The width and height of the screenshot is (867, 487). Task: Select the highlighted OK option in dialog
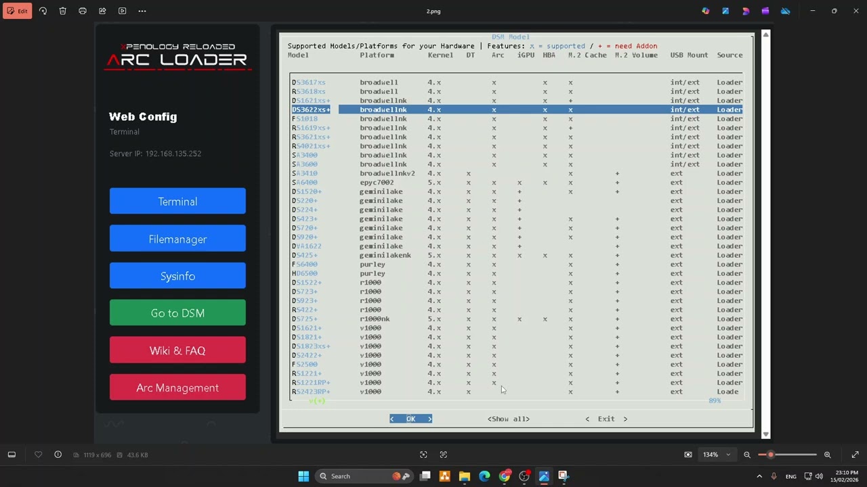click(410, 419)
